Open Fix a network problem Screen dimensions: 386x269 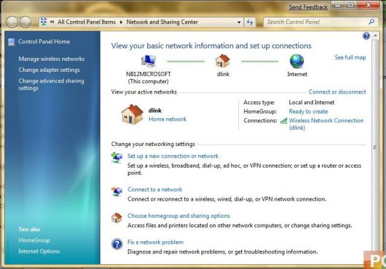coord(156,242)
